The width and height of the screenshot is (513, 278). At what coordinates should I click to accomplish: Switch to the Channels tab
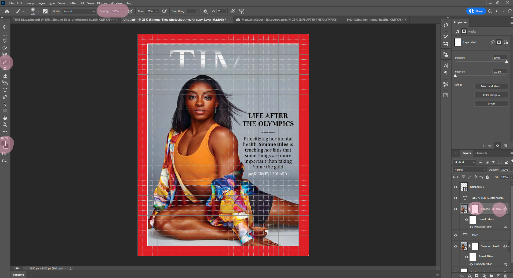click(x=481, y=153)
